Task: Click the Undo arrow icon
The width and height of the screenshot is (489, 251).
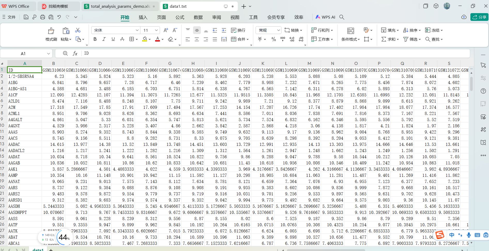Action: coord(59,17)
